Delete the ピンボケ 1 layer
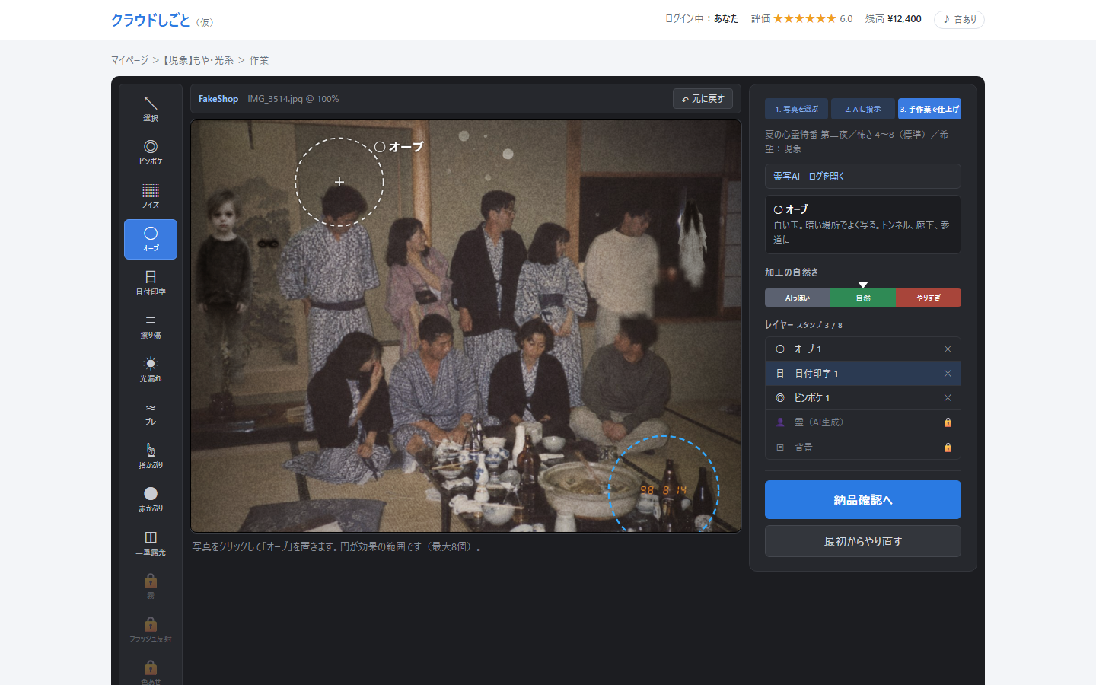The image size is (1096, 685). pyautogui.click(x=948, y=397)
